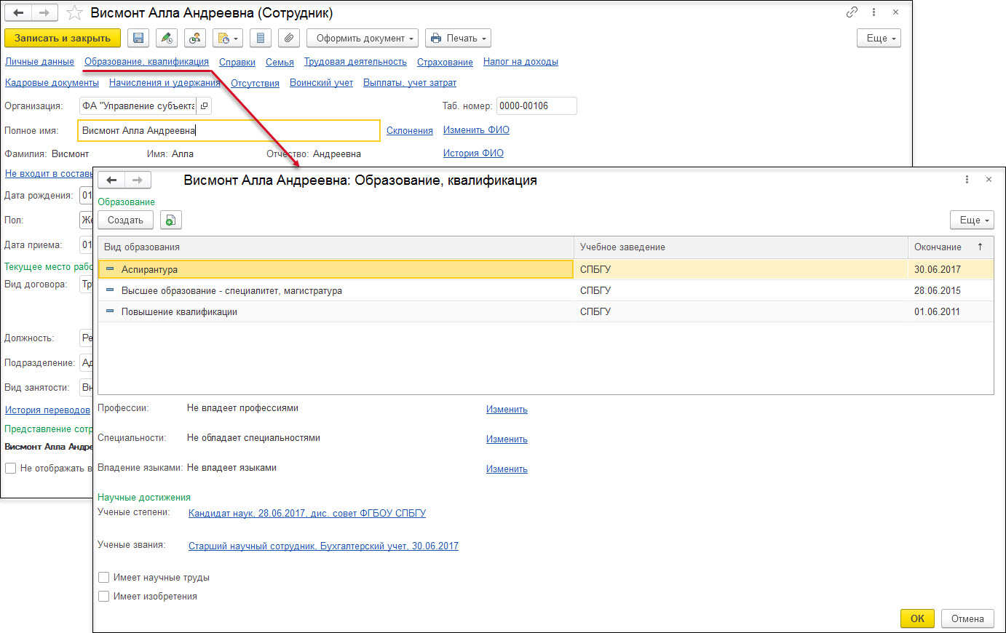The height and width of the screenshot is (633, 1006).
Task: Select date cell '01.06.2011'
Action: coord(951,311)
